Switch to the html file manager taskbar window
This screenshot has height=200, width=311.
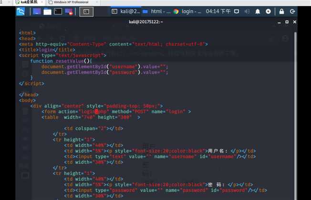[156, 11]
